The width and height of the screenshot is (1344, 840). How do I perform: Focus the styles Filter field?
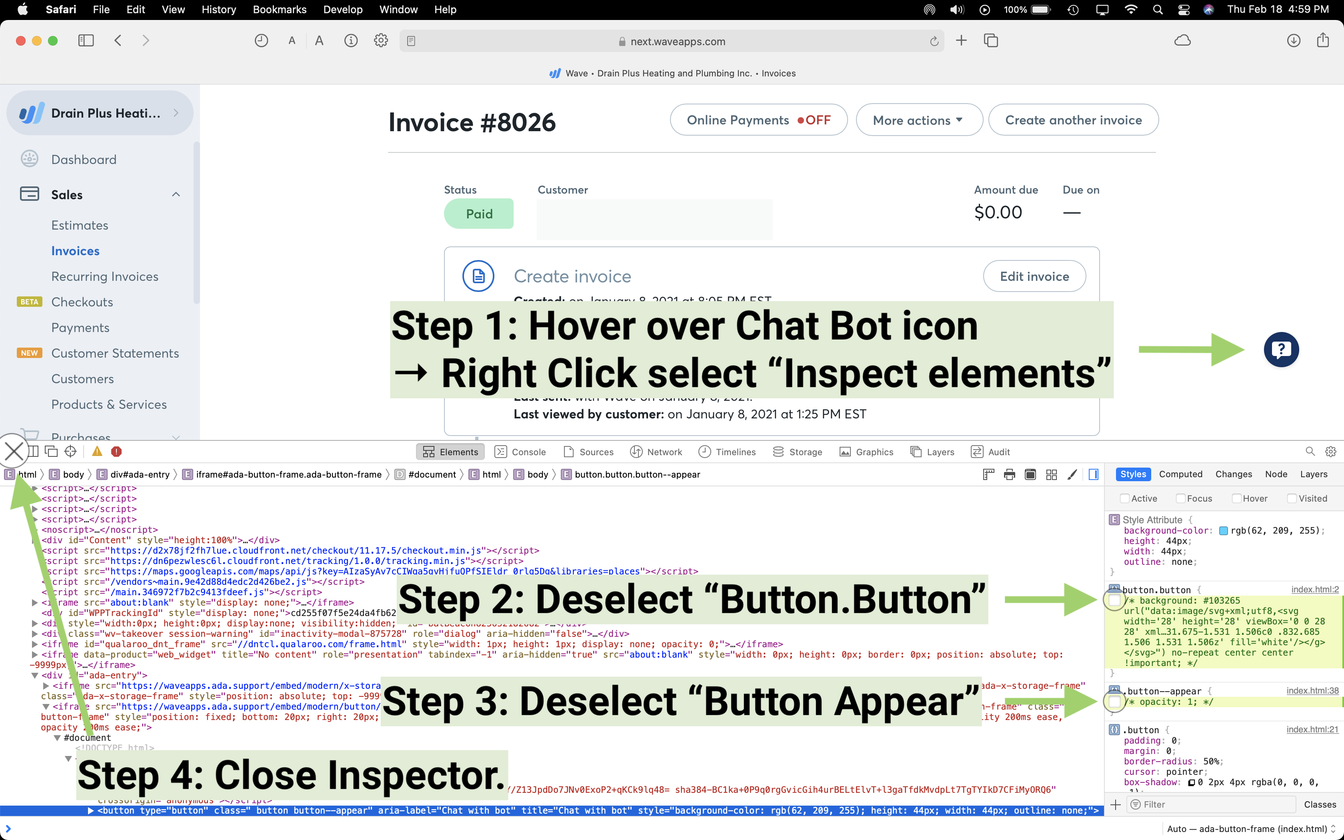[x=1211, y=804]
